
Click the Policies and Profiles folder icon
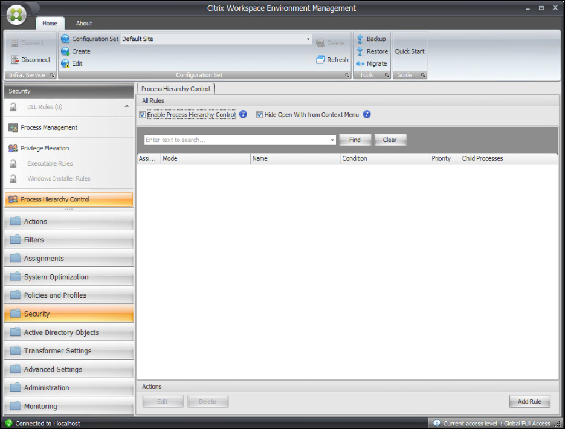click(x=15, y=295)
